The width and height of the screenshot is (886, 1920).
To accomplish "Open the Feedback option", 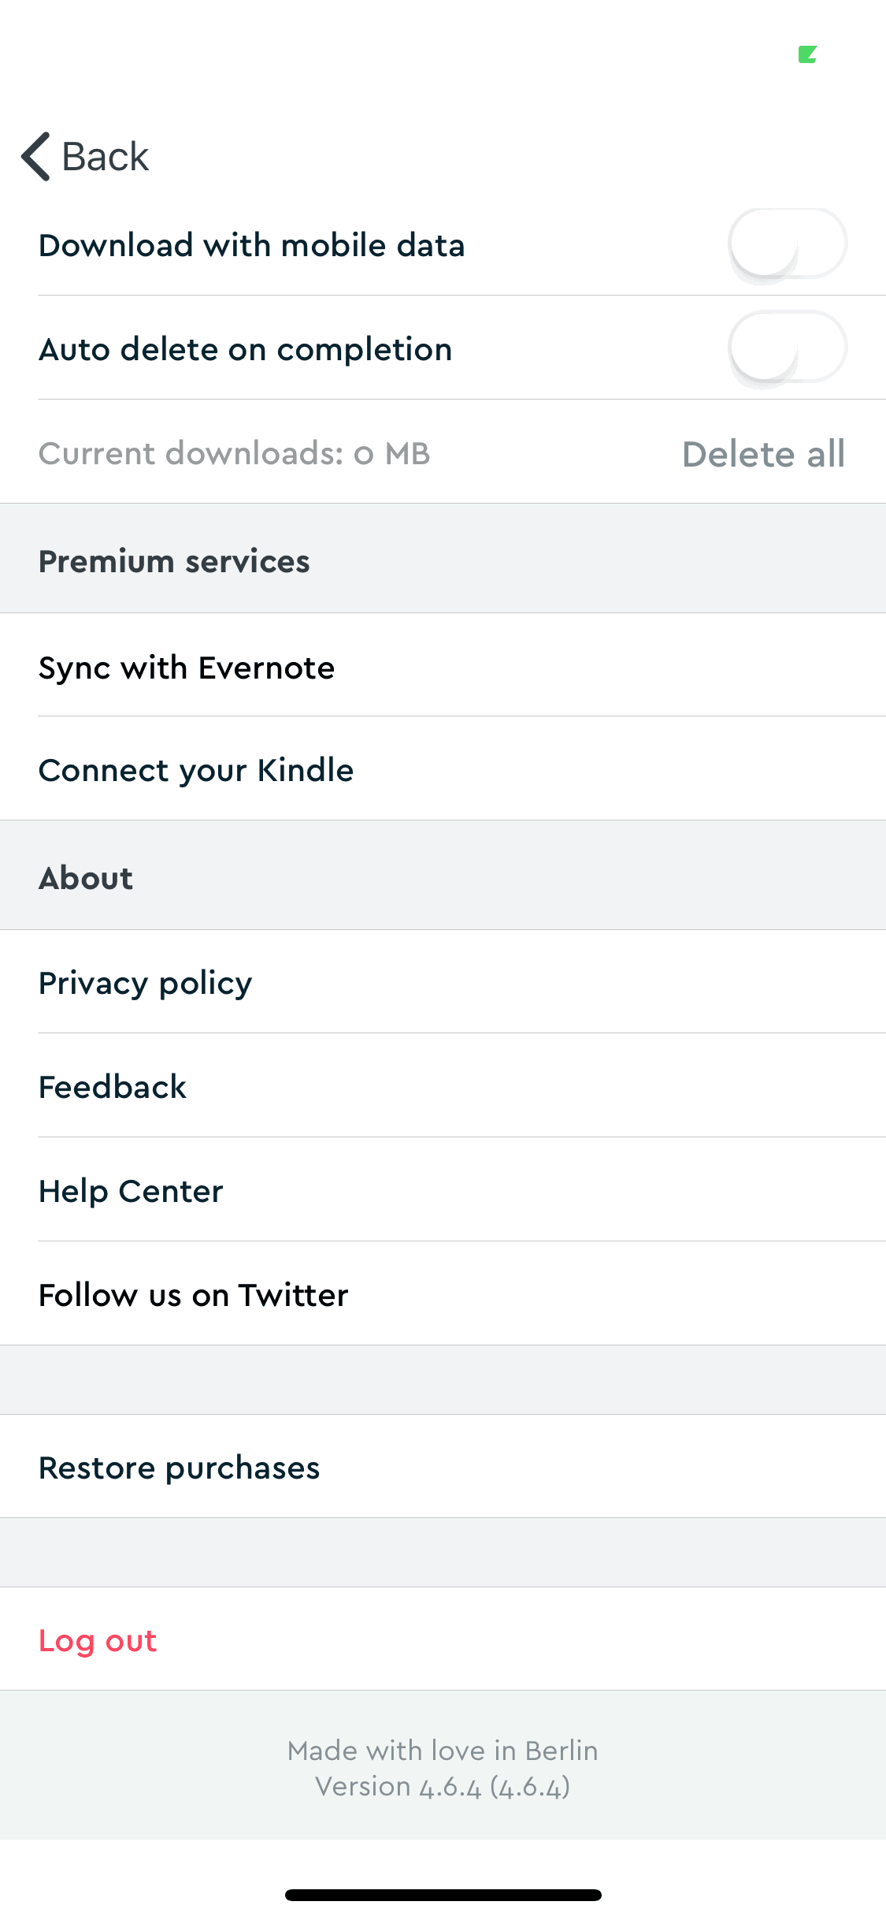I will [113, 1087].
